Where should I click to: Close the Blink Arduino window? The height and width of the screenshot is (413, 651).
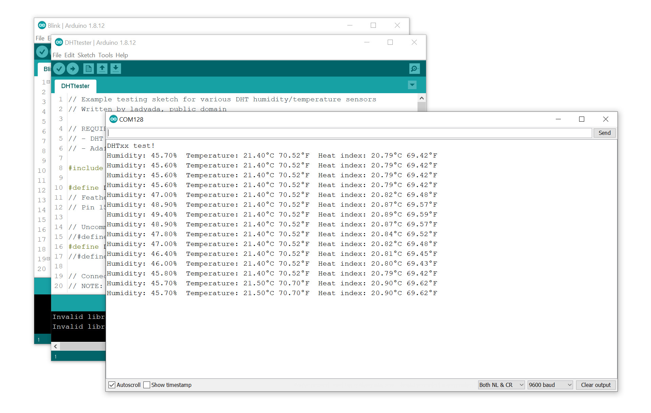pos(397,25)
